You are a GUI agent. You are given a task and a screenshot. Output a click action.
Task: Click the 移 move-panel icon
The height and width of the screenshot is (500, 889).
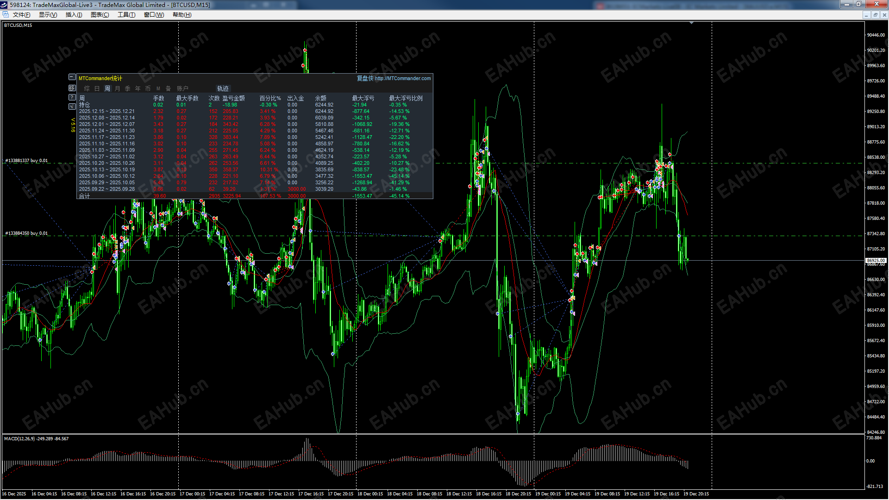point(72,88)
